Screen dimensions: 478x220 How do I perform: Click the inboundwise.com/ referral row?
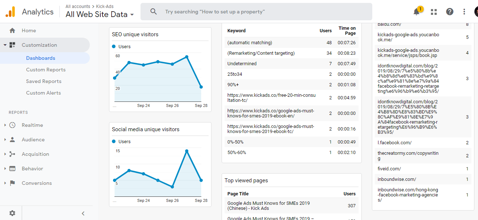(423, 179)
